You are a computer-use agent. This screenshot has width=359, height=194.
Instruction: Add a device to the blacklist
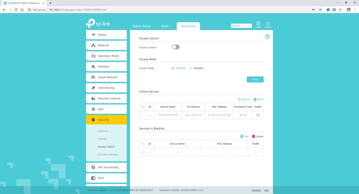(244, 136)
